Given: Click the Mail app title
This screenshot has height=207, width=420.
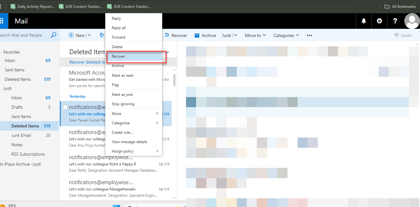Looking at the screenshot, I should point(21,21).
